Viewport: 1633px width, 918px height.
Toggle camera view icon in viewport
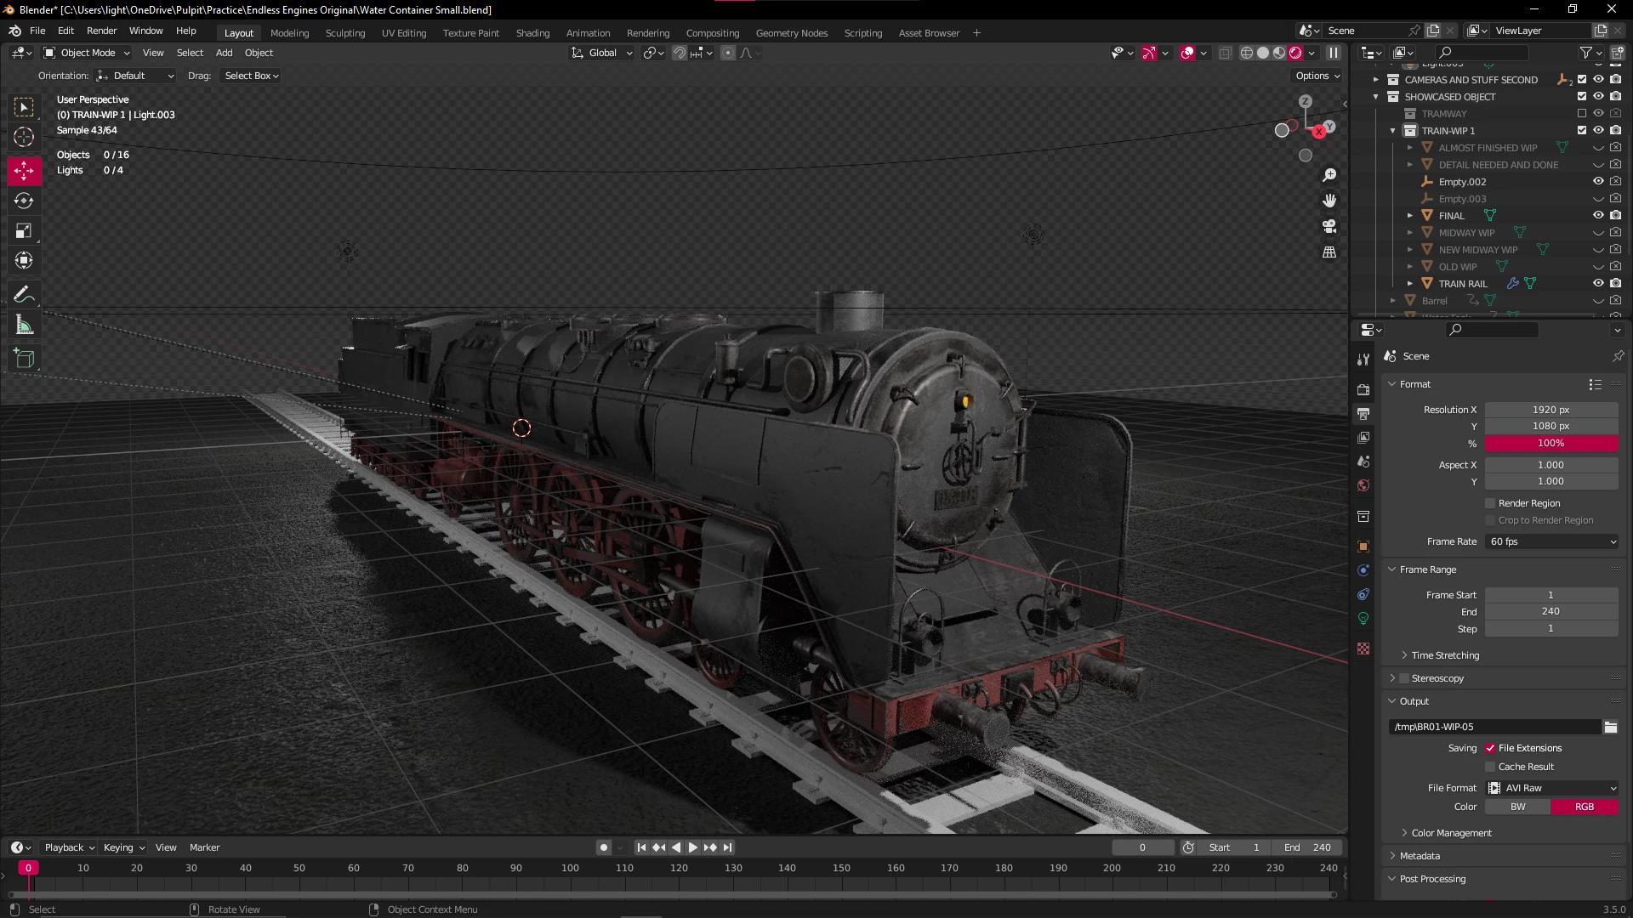(x=1329, y=226)
